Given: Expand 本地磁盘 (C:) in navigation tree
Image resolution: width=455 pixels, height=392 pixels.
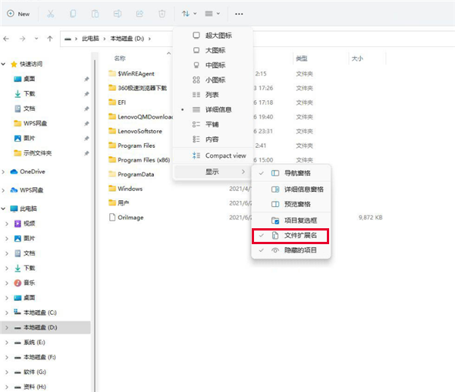Looking at the screenshot, I should pos(6,312).
